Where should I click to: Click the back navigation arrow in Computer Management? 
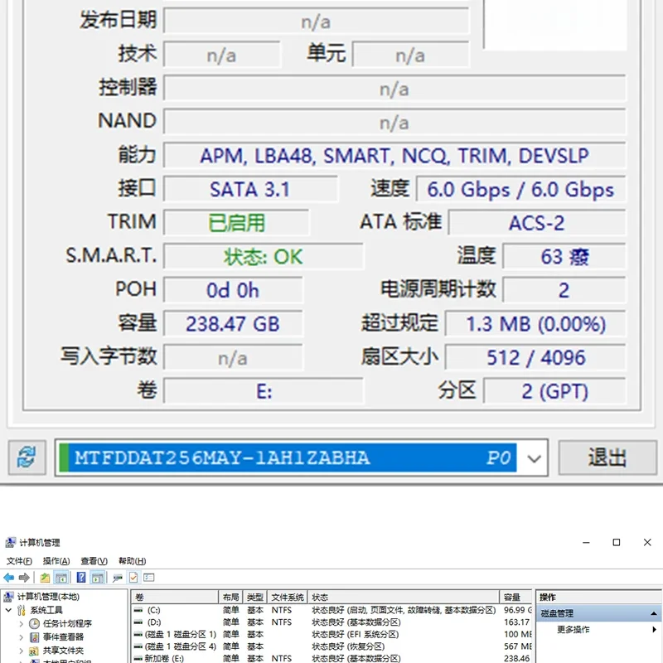pyautogui.click(x=9, y=576)
